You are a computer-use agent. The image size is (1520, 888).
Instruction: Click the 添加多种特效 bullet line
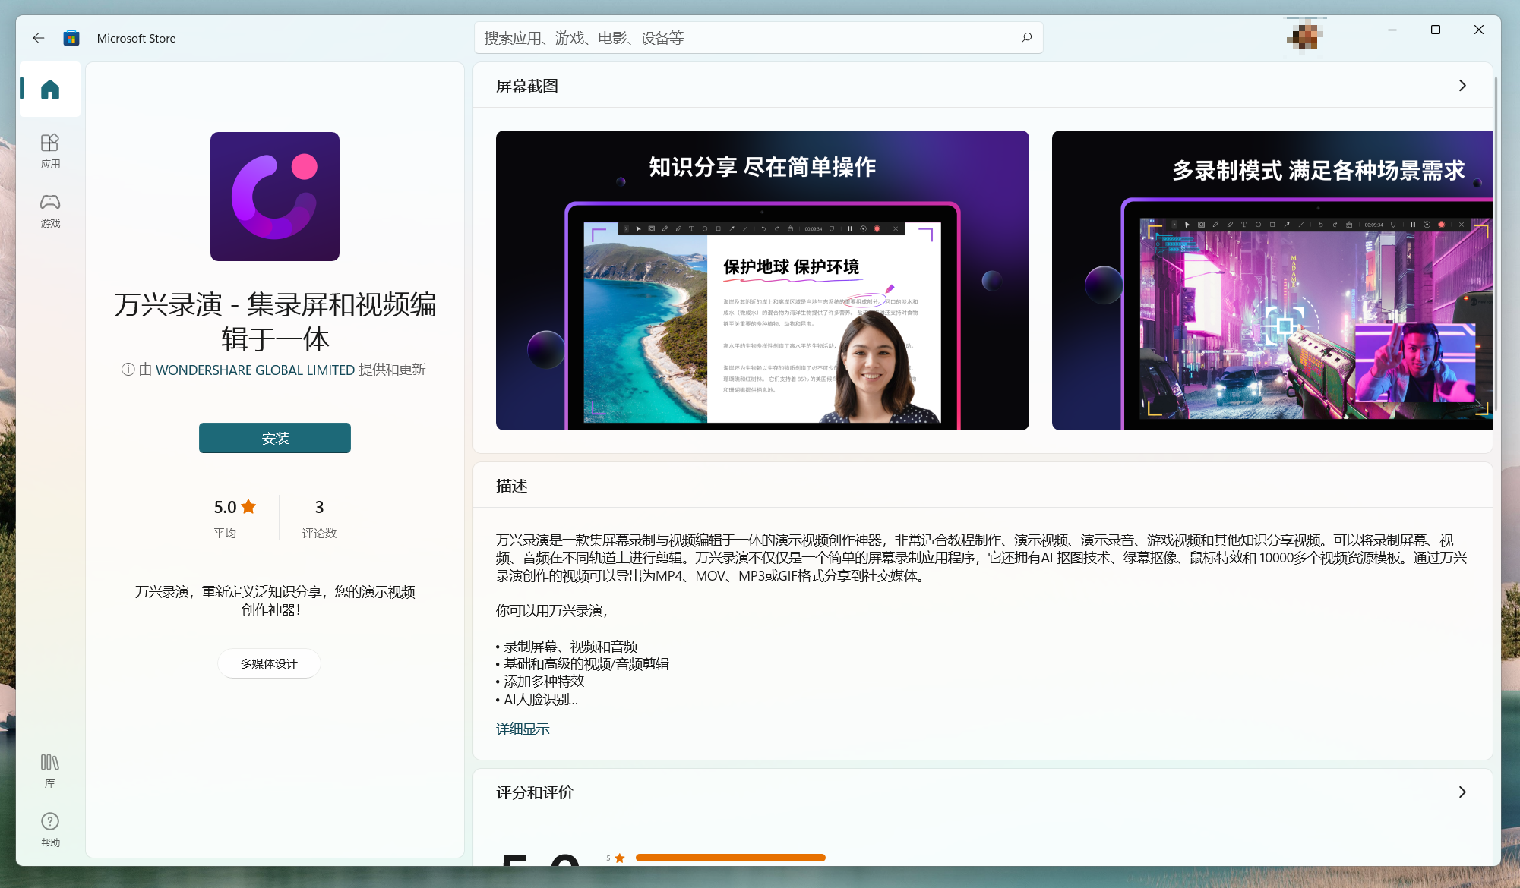point(540,682)
